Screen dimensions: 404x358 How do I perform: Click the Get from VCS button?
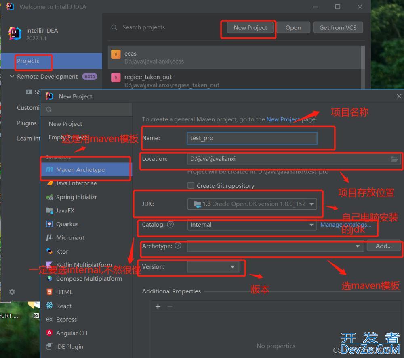pos(338,27)
